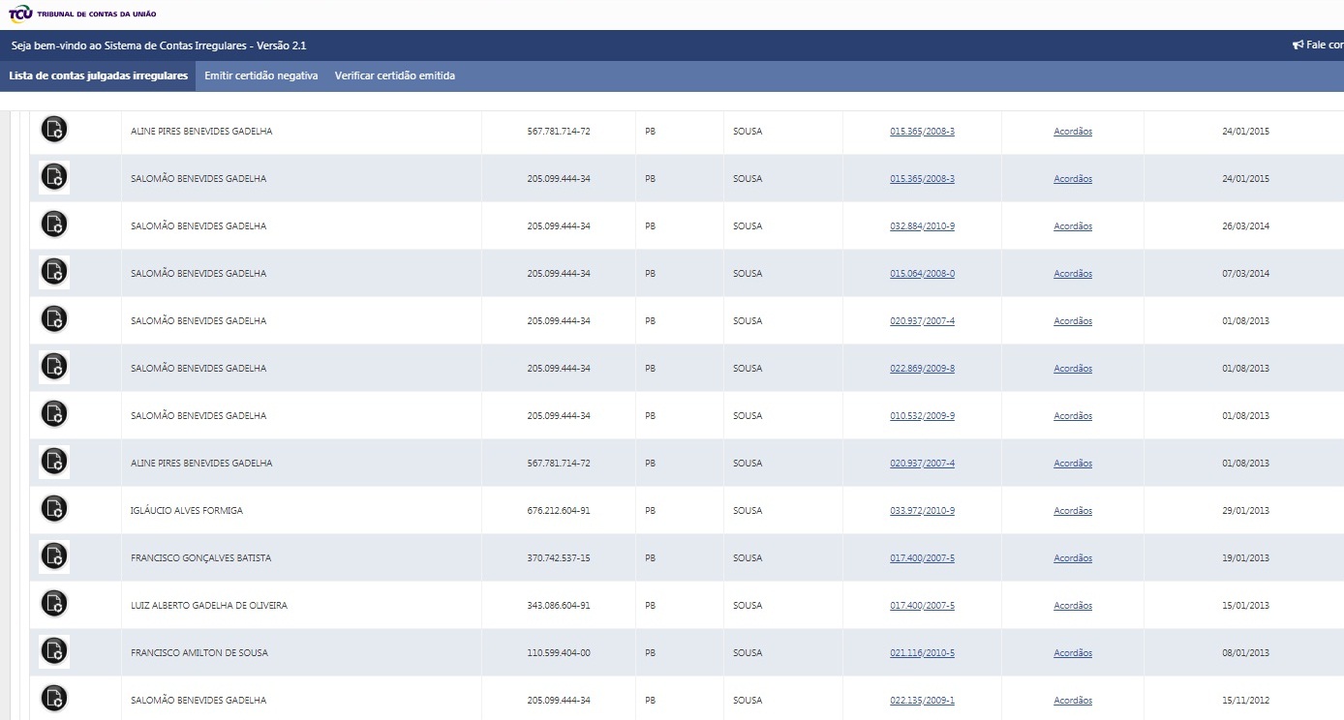The width and height of the screenshot is (1344, 720).
Task: Open document icon for Igláucio Alves Formiga
Action: [54, 509]
